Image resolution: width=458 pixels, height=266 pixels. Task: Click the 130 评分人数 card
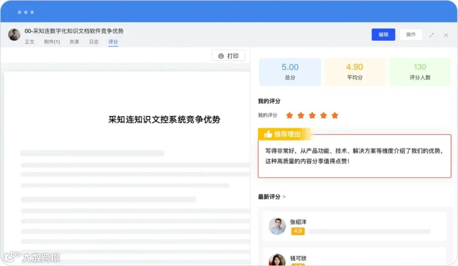[420, 72]
